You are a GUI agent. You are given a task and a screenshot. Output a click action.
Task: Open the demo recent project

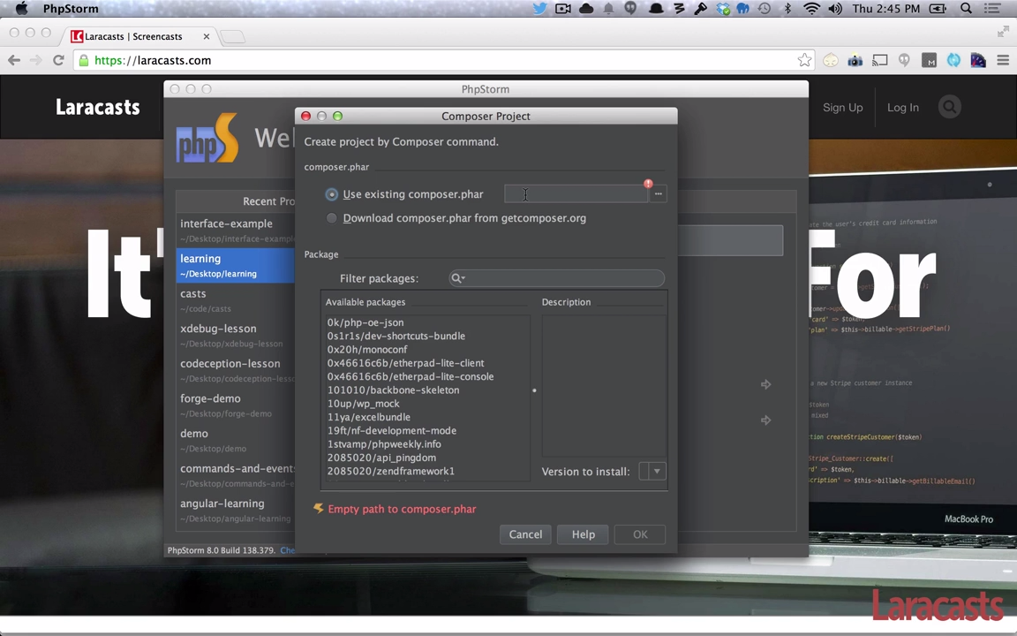click(x=235, y=440)
